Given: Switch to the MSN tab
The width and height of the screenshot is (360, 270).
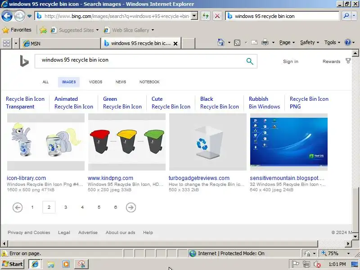Looking at the screenshot, I should [x=61, y=43].
